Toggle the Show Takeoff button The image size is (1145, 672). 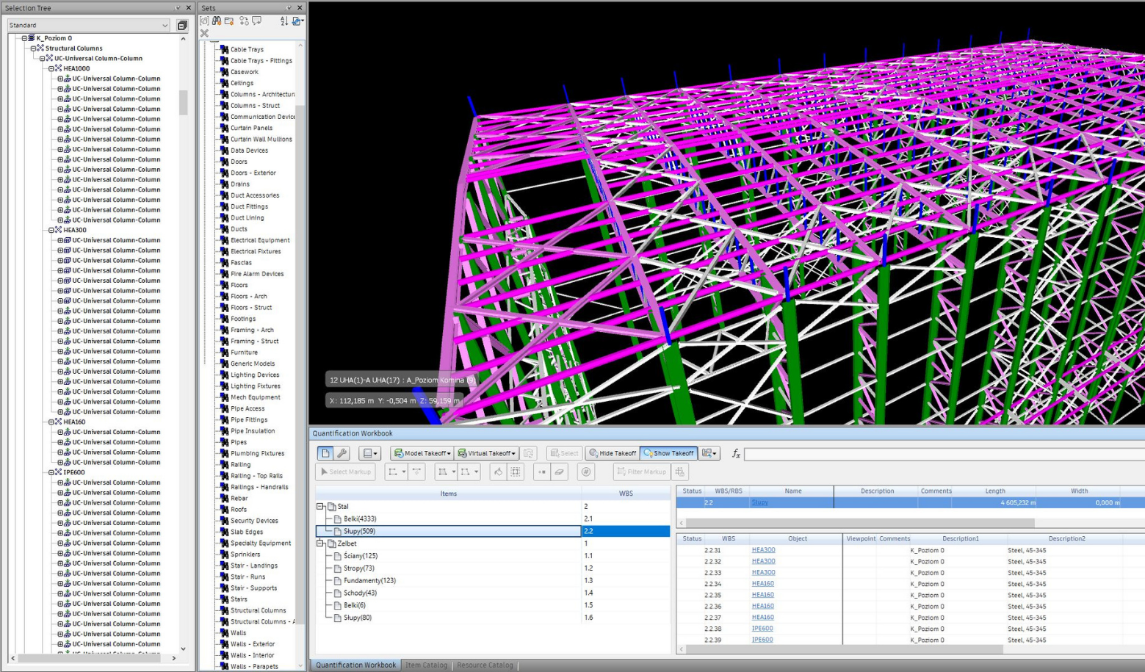click(668, 453)
